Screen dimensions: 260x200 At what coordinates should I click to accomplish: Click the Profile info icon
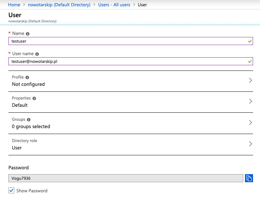(x=27, y=77)
